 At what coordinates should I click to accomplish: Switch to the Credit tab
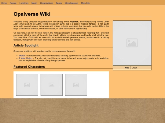134,68
